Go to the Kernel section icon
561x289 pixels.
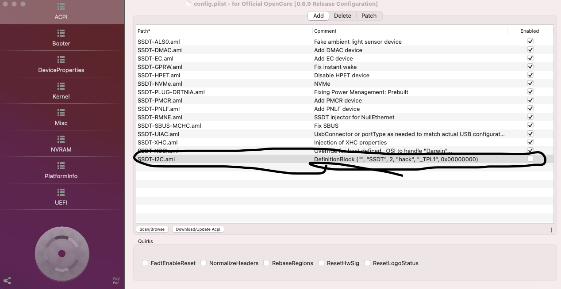click(x=61, y=86)
